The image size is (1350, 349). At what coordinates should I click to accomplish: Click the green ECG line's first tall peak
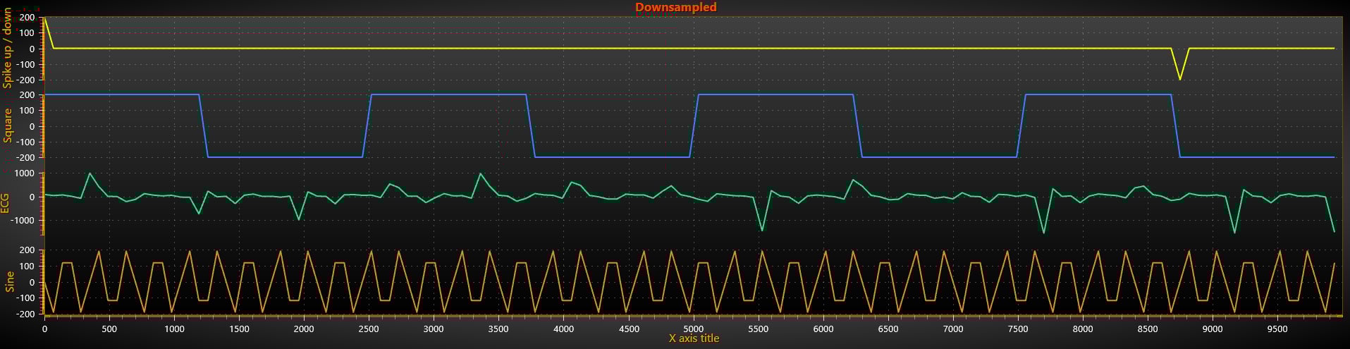click(x=90, y=173)
